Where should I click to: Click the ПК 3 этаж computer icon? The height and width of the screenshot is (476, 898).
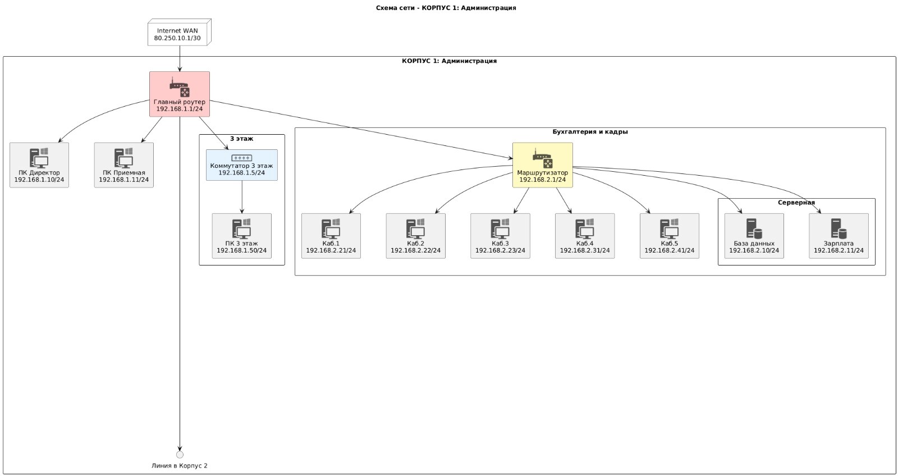pos(241,228)
